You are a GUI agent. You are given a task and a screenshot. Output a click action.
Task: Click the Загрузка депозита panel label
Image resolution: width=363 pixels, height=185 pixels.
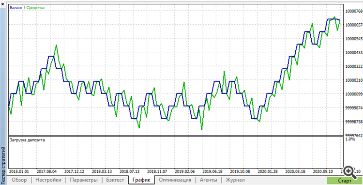[27, 140]
